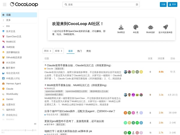Open 技术交流 category in sidebar

[10, 31]
